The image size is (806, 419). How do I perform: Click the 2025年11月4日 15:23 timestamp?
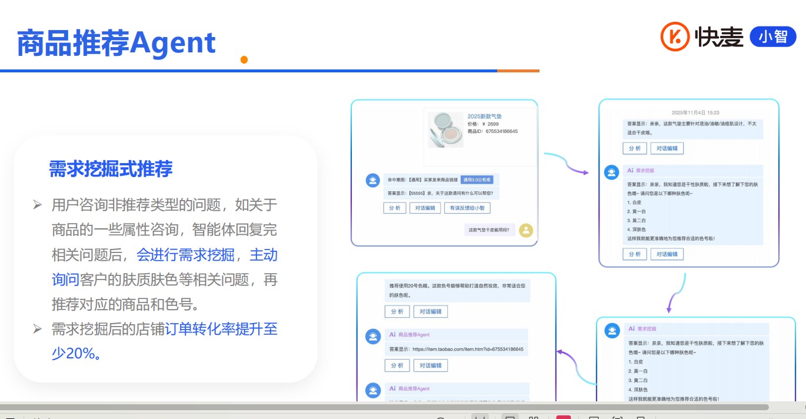pos(695,112)
